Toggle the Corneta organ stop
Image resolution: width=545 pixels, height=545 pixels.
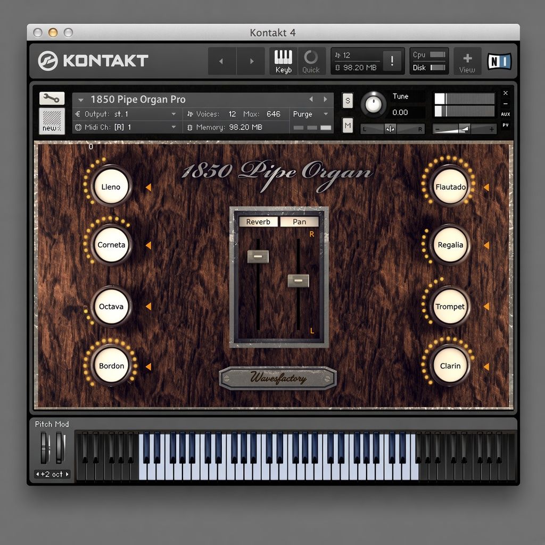[111, 245]
